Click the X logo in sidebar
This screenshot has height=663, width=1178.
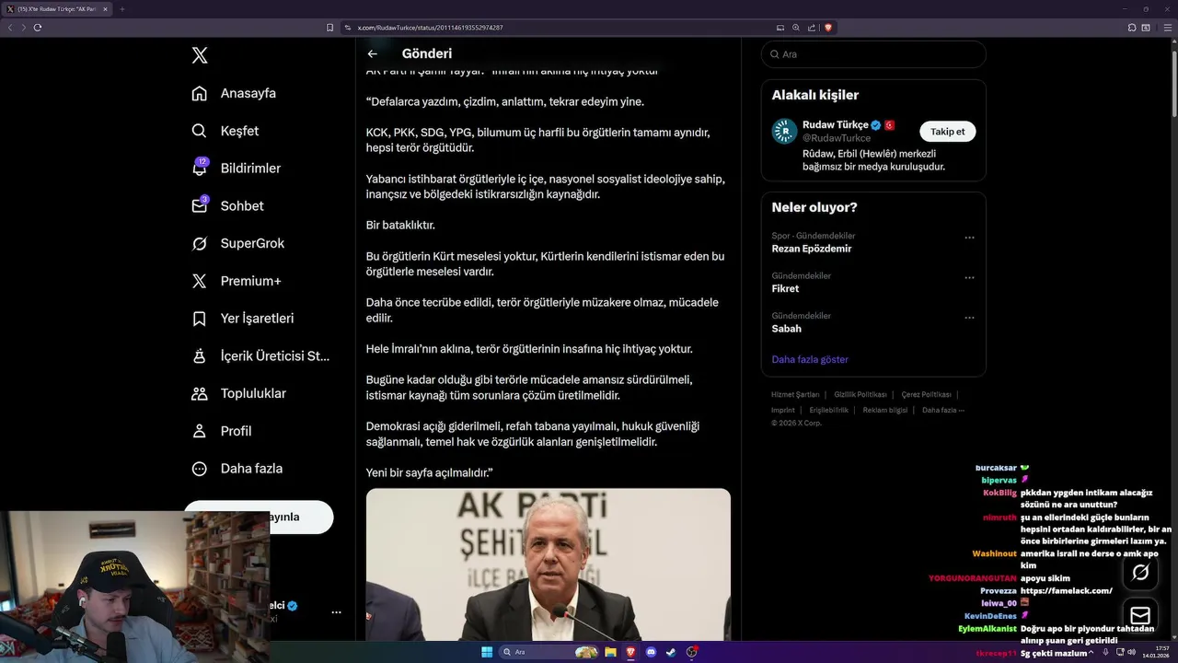200,55
